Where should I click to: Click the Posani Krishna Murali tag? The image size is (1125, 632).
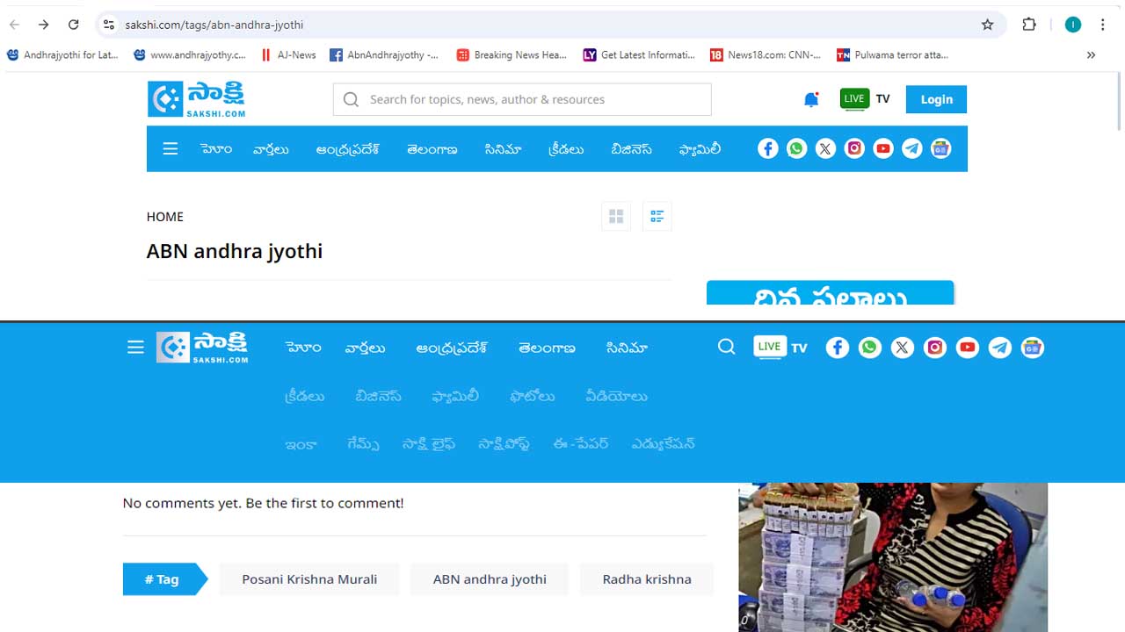309,579
